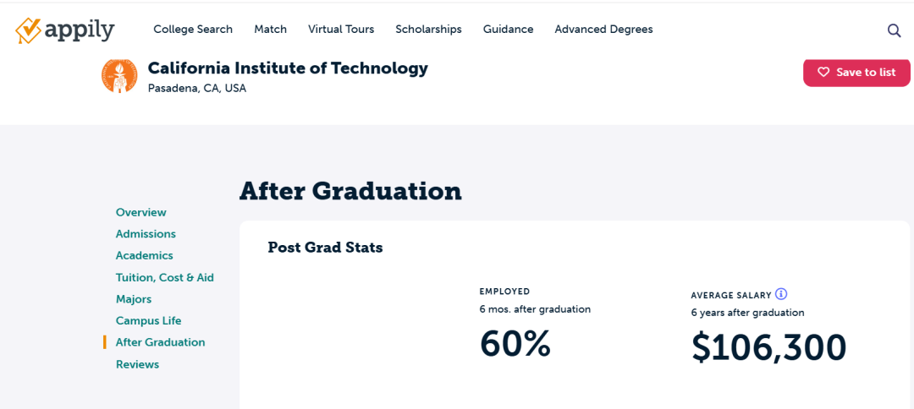Open the Academics section link

point(145,255)
